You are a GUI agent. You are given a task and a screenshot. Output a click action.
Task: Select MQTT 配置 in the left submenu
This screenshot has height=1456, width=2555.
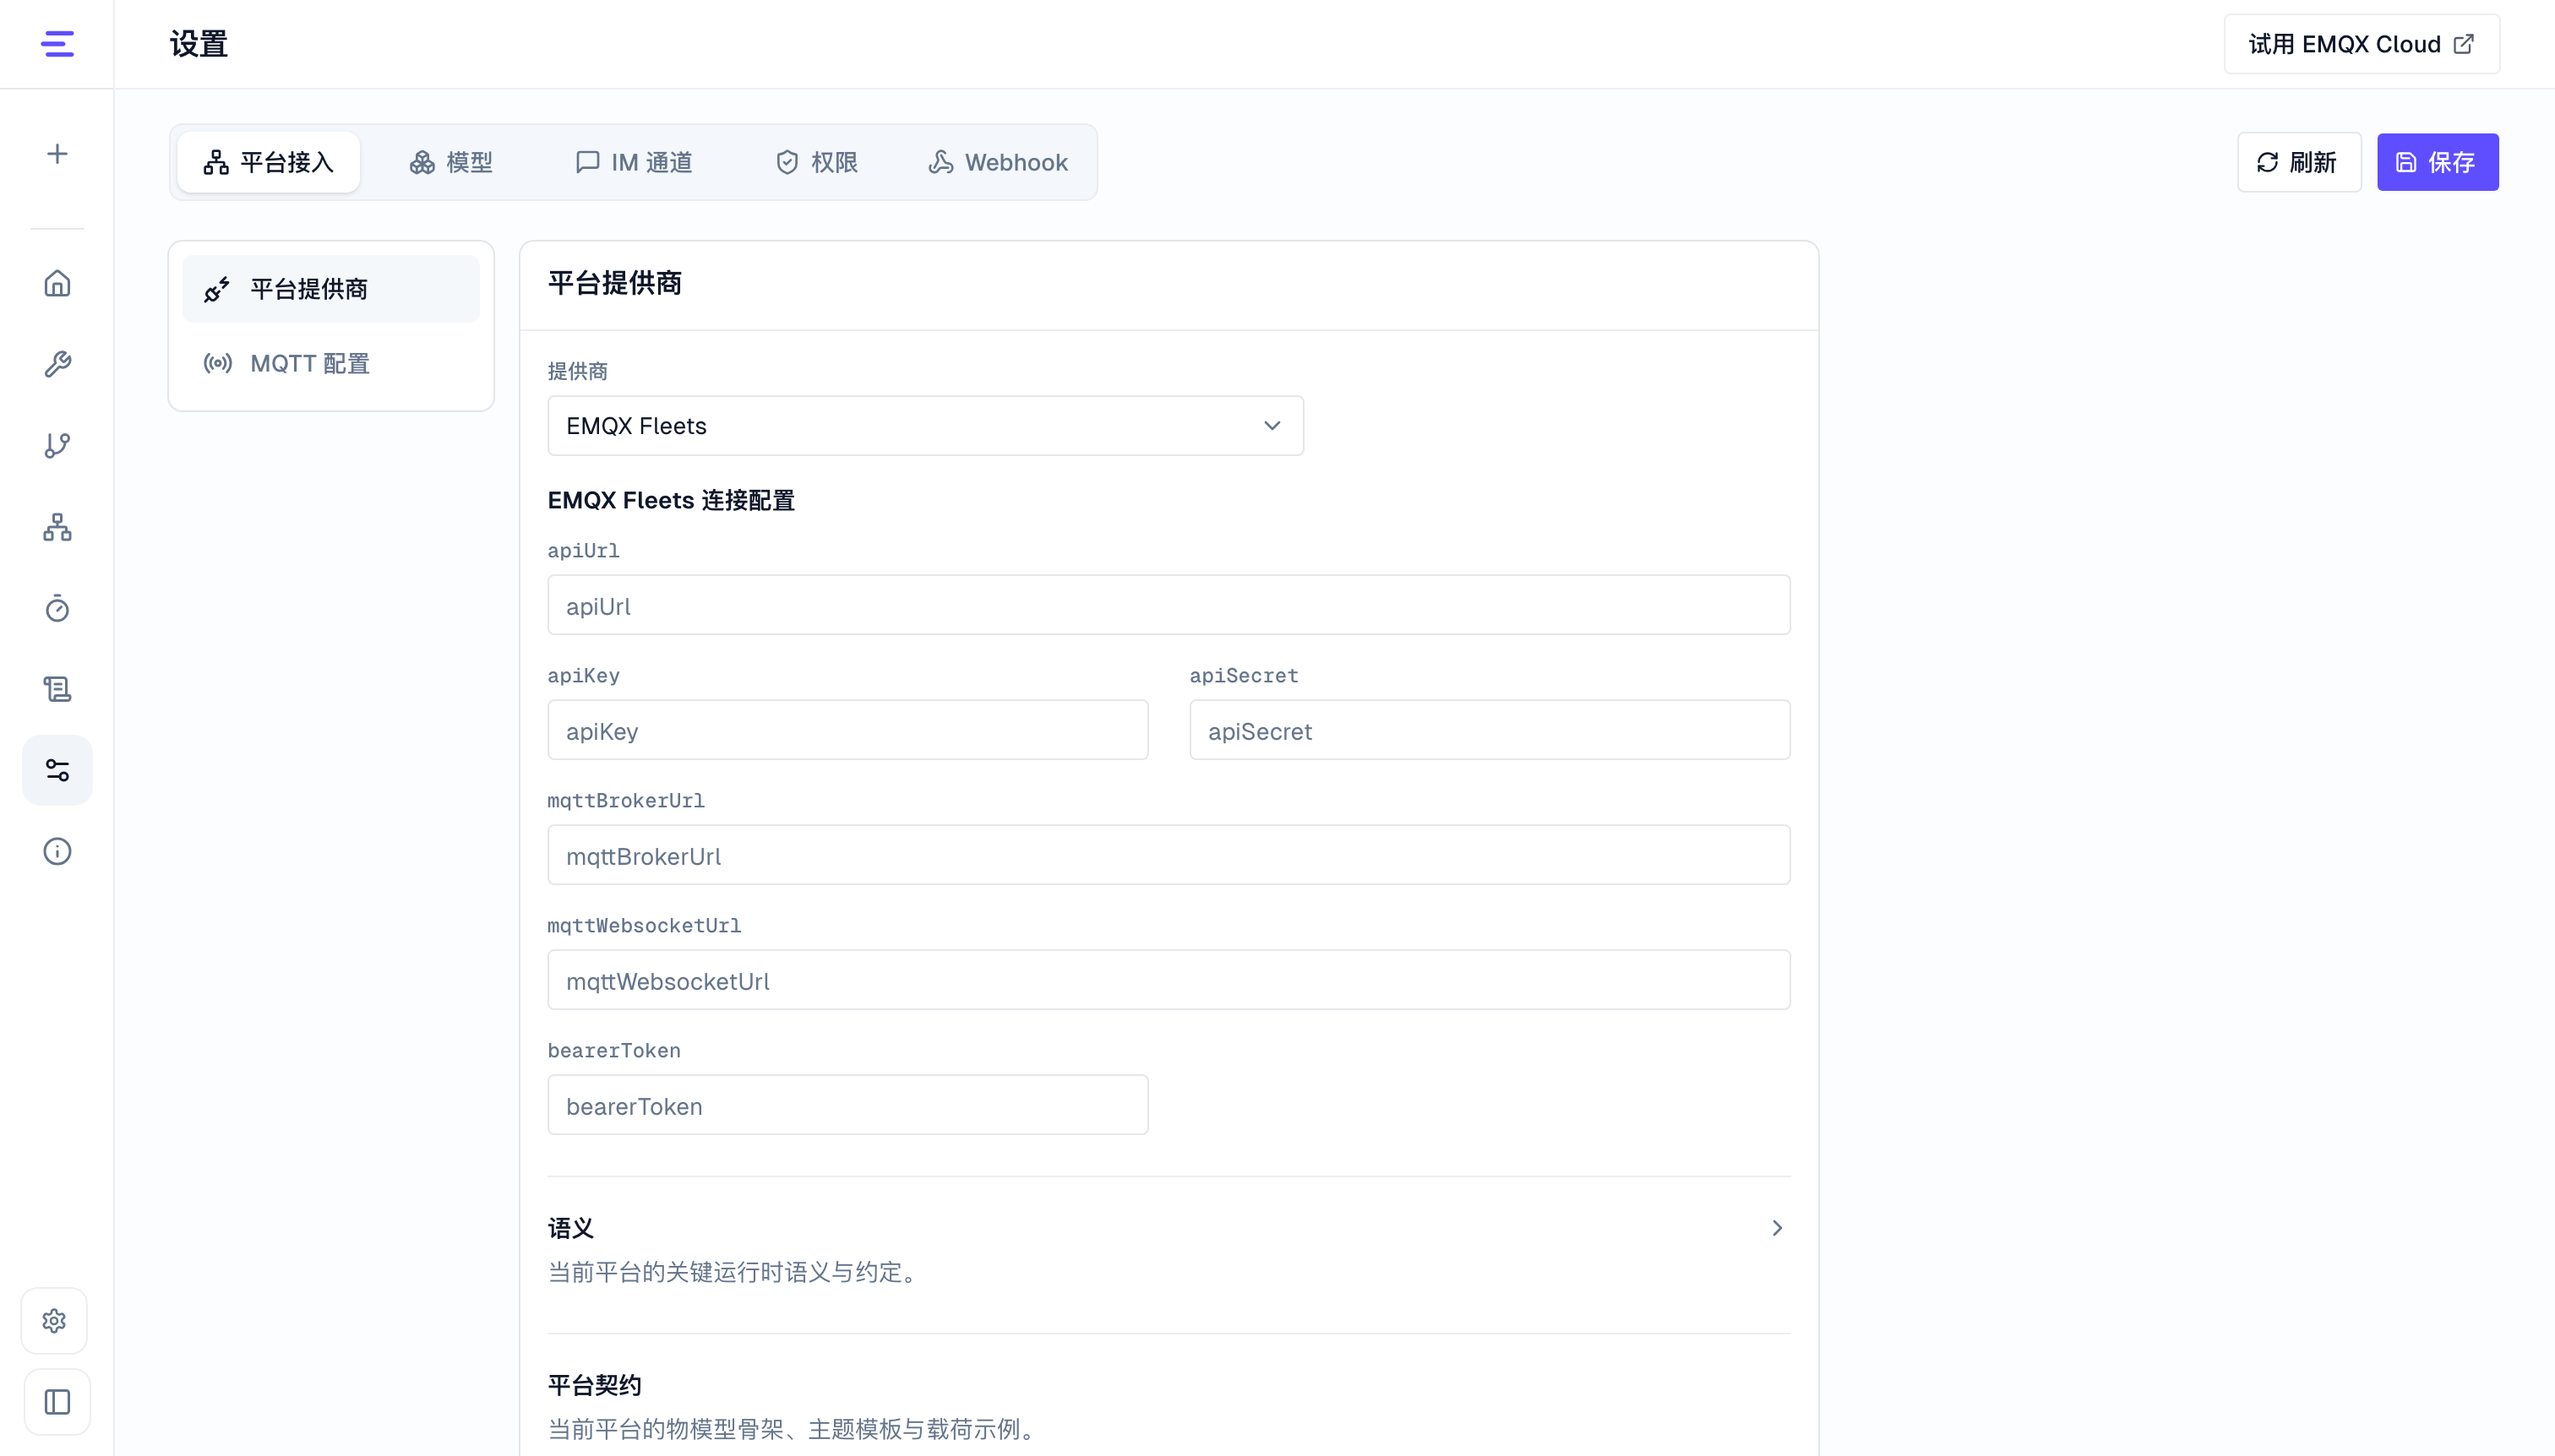[x=331, y=364]
